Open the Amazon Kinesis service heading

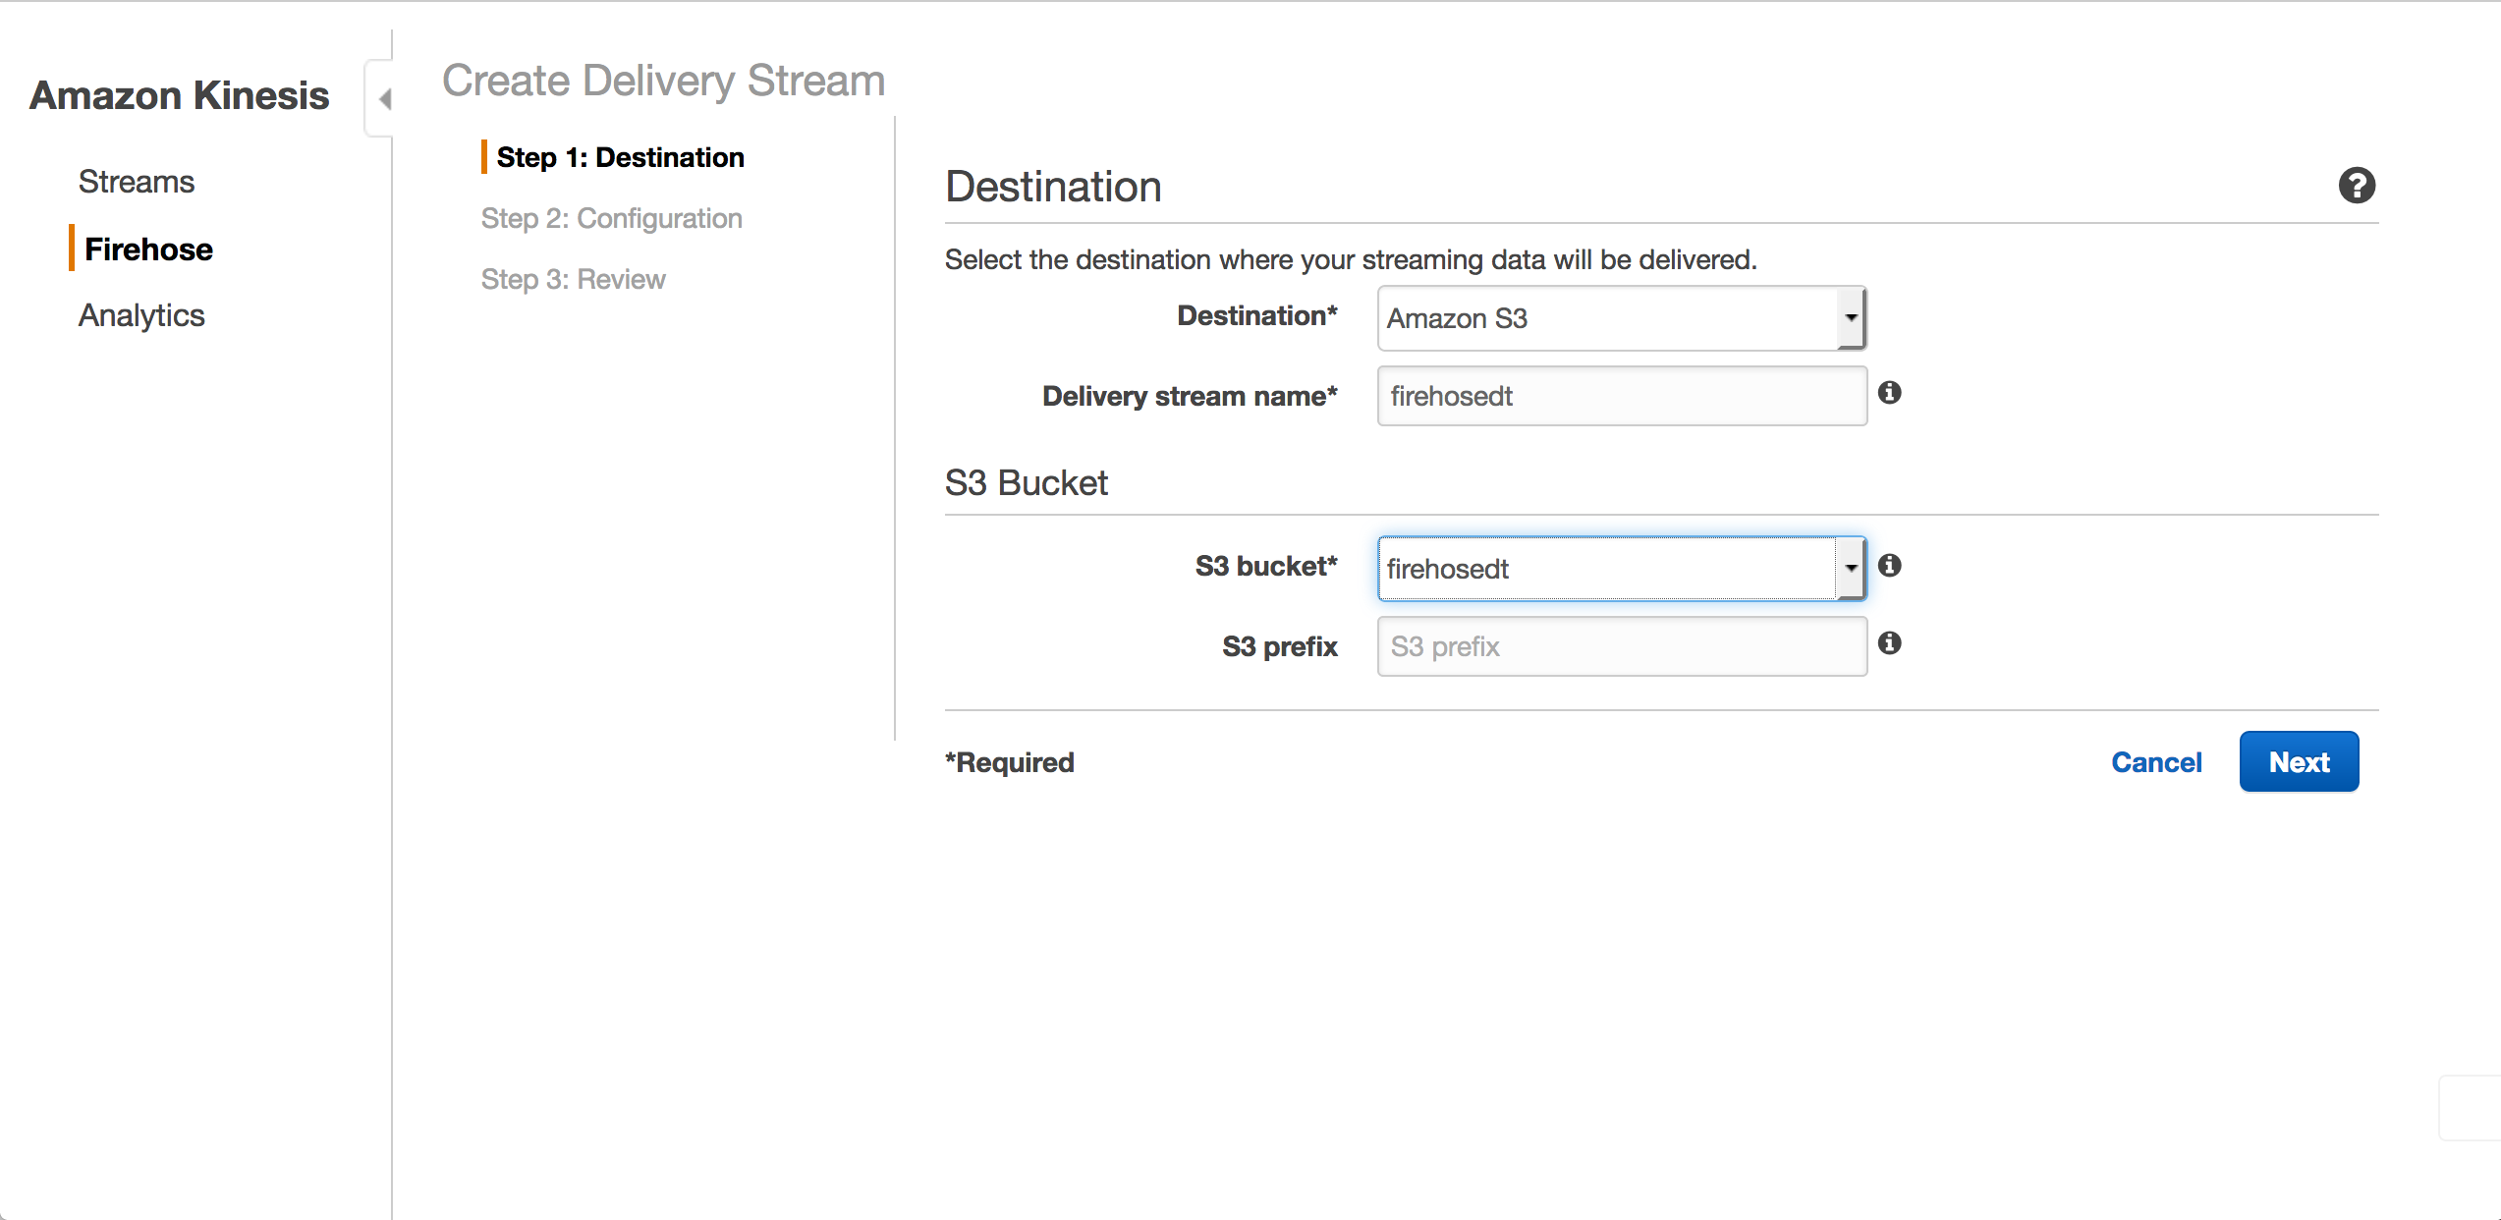point(180,95)
